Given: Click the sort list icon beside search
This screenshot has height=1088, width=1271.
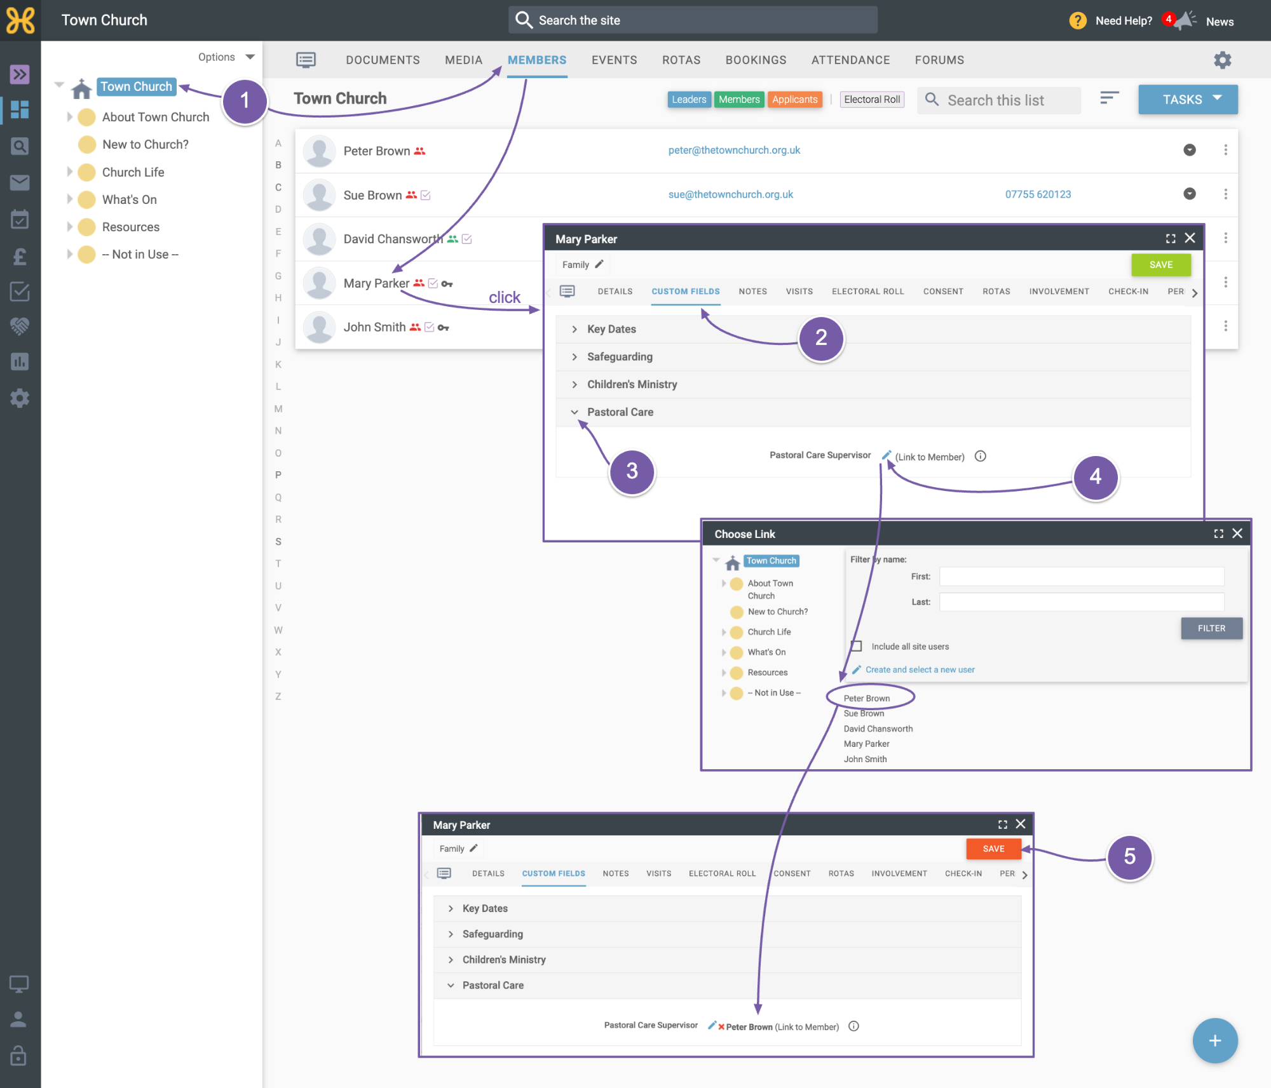Looking at the screenshot, I should (1110, 98).
